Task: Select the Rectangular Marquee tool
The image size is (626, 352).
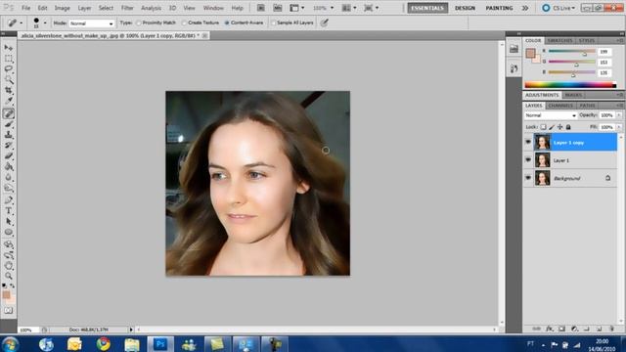Action: 9,59
